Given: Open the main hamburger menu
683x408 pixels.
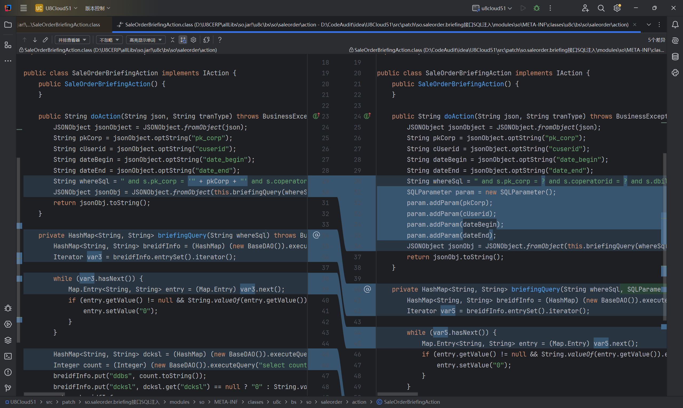Looking at the screenshot, I should tap(23, 8).
